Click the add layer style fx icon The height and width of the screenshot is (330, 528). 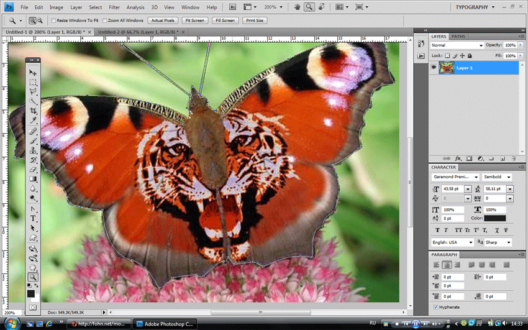click(458, 158)
